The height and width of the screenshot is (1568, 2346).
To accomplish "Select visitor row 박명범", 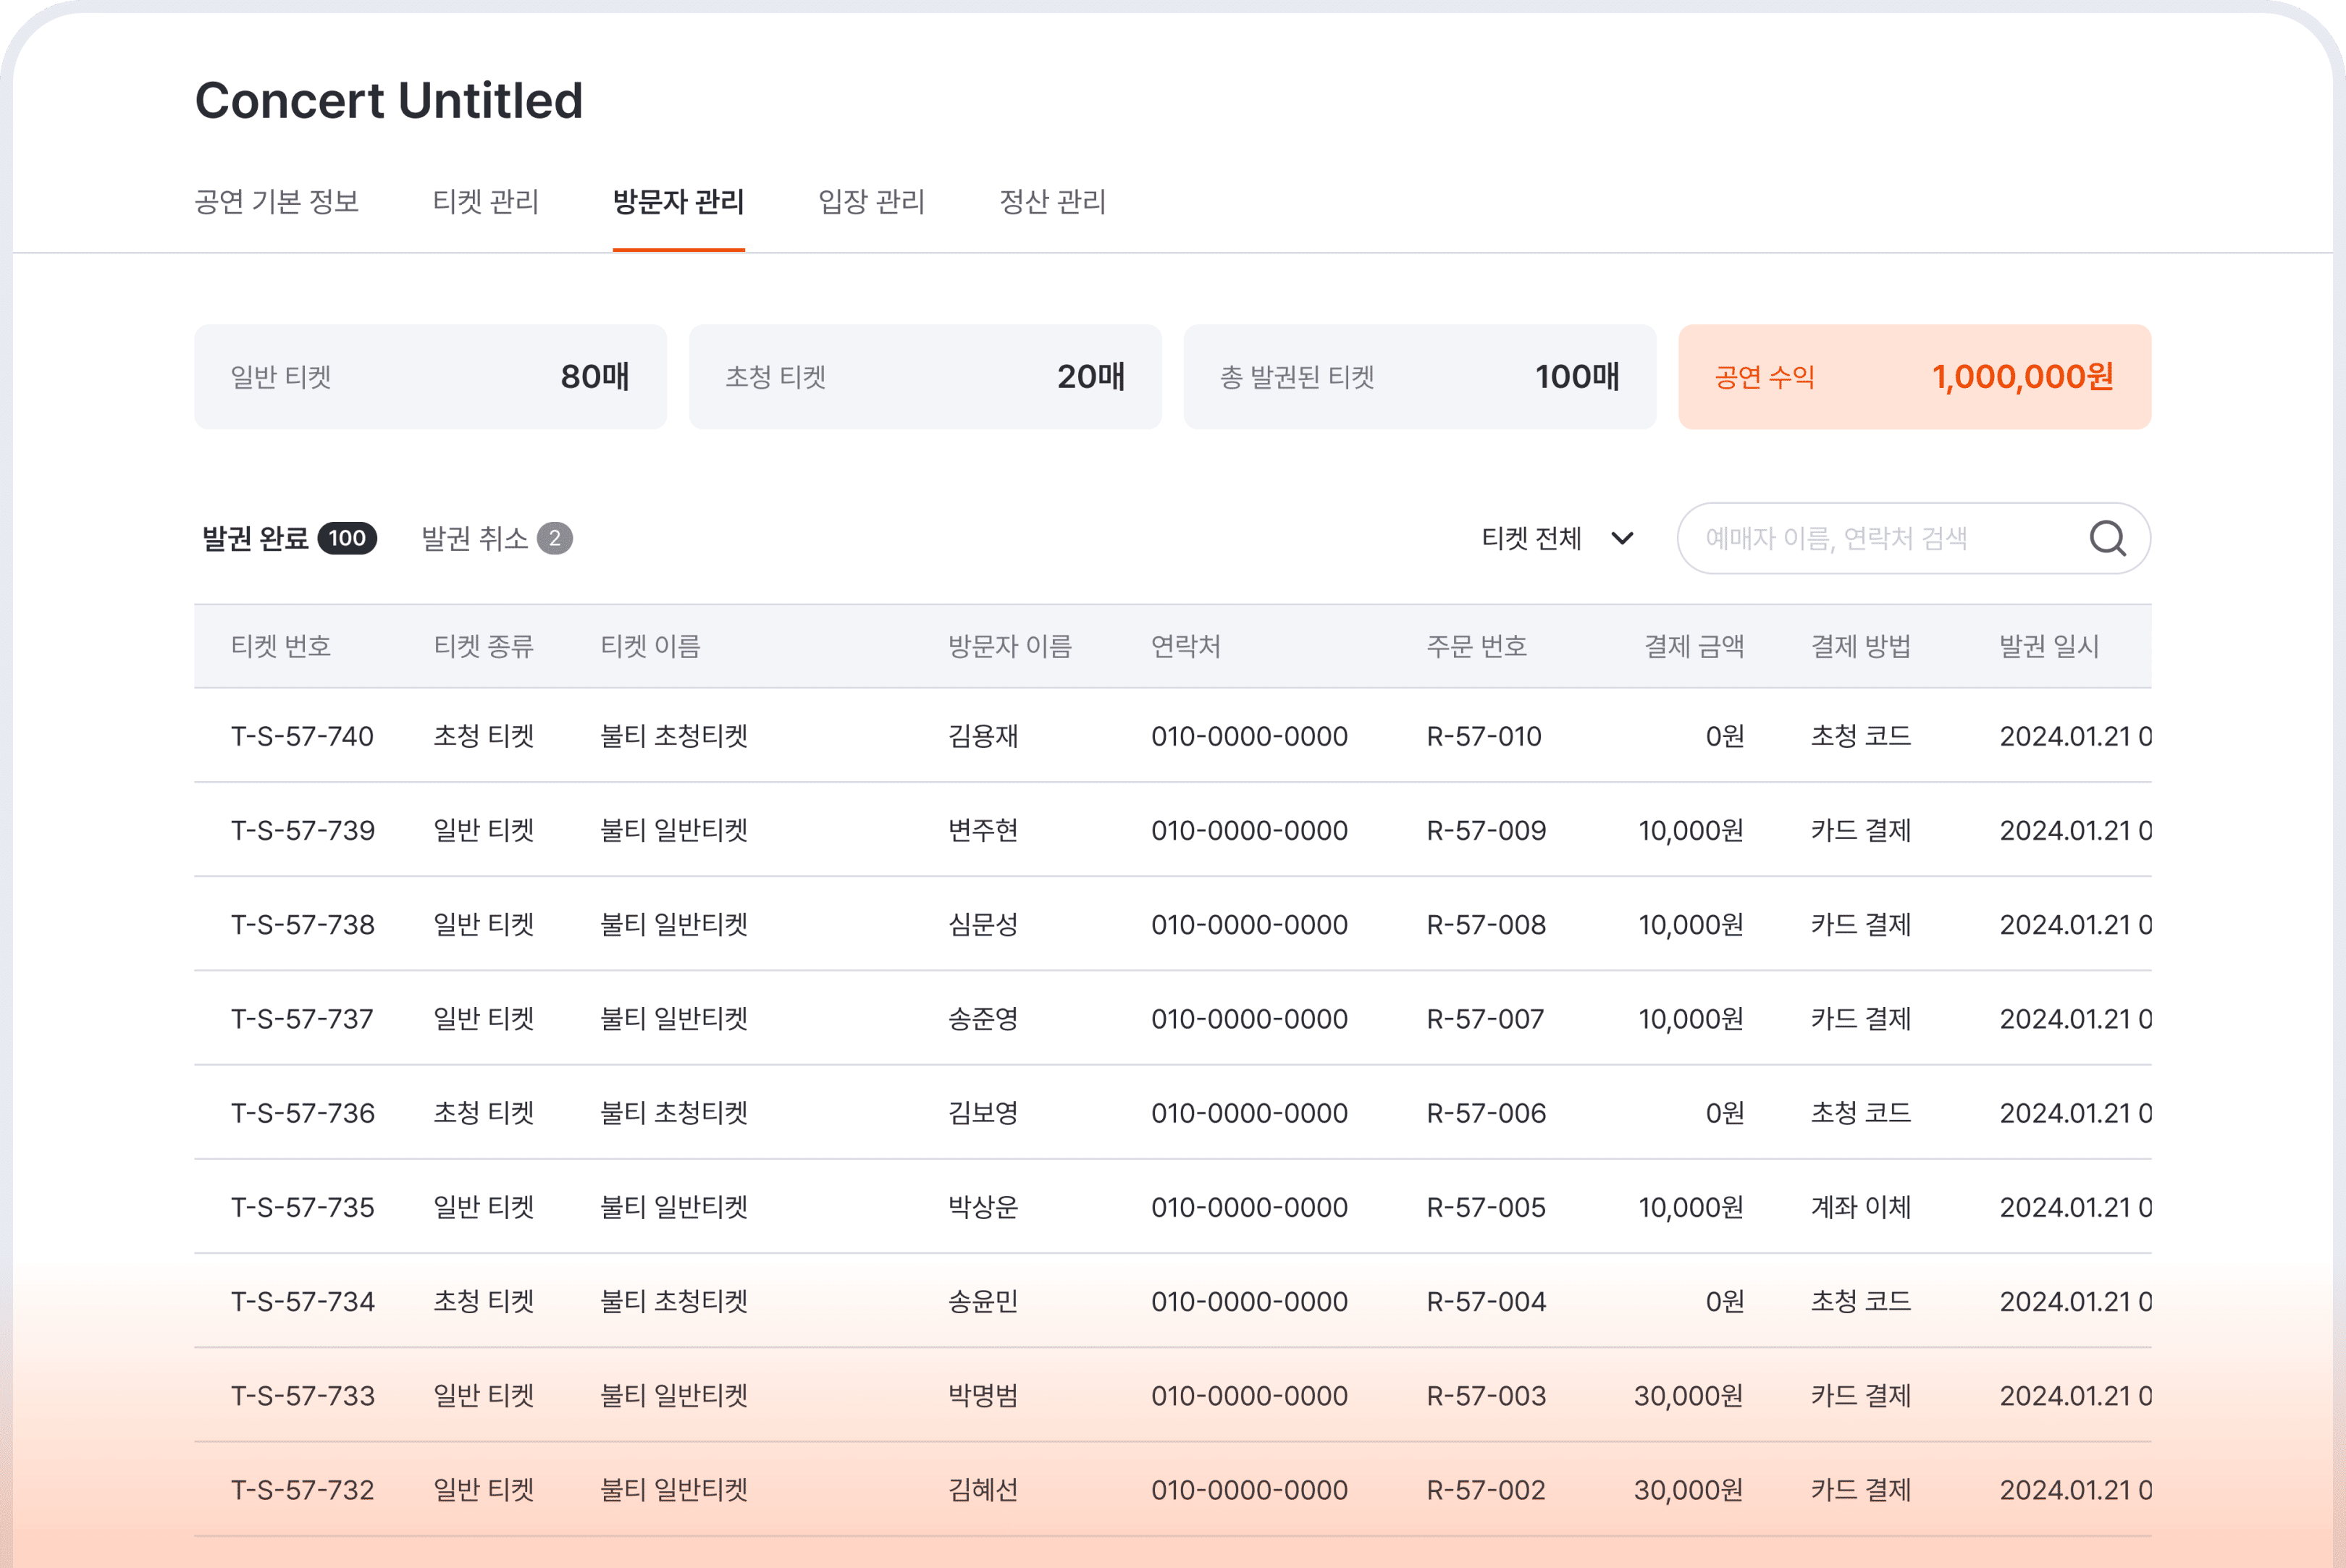I will (982, 1395).
